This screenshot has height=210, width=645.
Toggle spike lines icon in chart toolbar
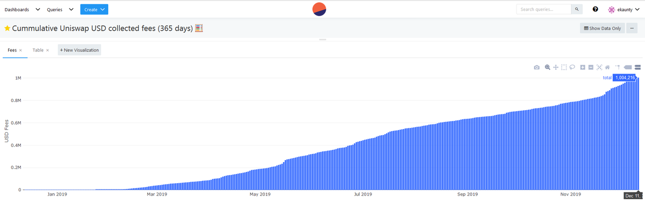[618, 67]
